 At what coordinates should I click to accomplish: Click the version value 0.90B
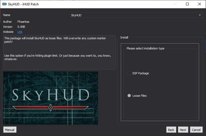(21, 27)
